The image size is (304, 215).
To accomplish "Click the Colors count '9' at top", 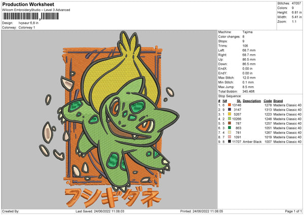I will point(293,8).
